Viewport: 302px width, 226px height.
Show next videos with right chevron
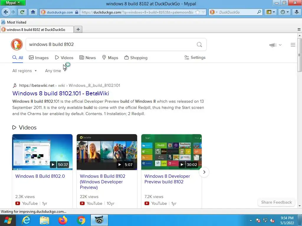[204, 172]
